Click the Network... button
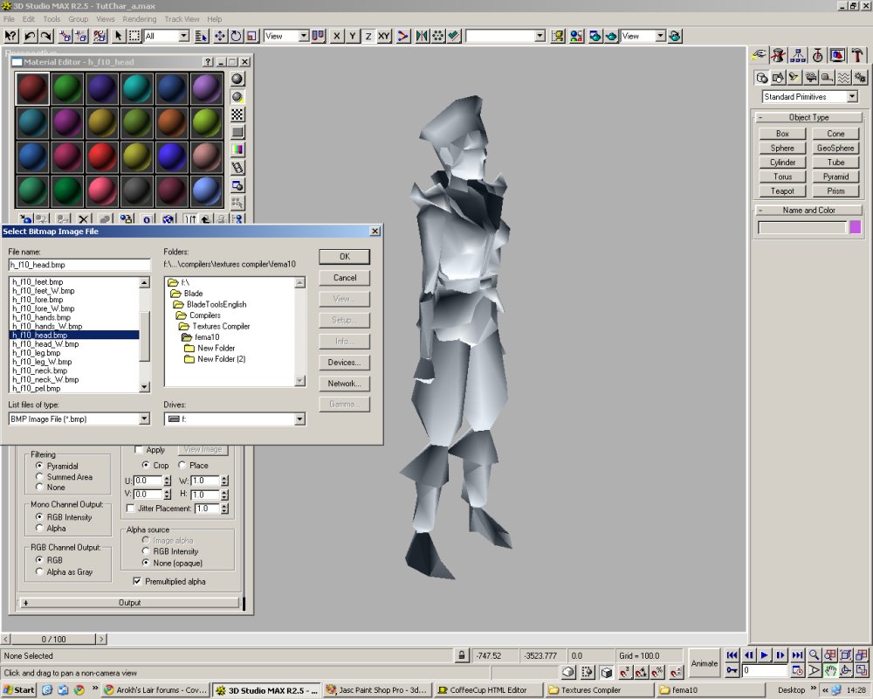 [x=344, y=384]
